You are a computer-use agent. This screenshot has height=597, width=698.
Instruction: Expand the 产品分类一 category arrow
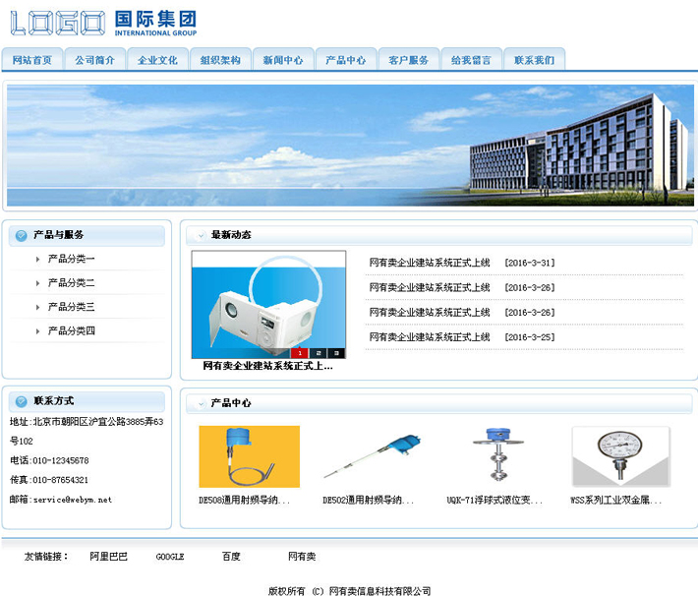[x=38, y=260]
